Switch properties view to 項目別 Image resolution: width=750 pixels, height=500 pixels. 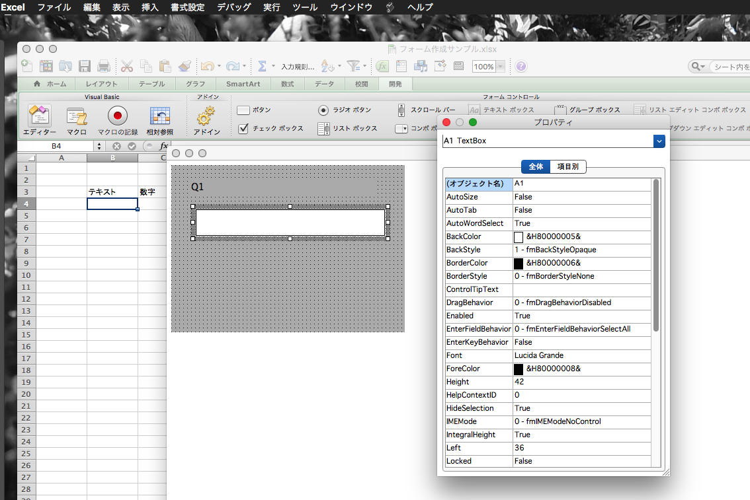567,166
